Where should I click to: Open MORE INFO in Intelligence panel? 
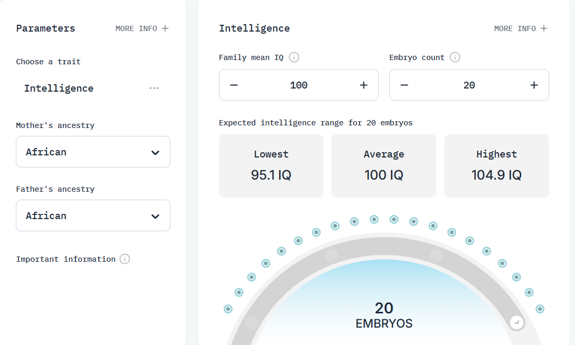[x=521, y=28]
